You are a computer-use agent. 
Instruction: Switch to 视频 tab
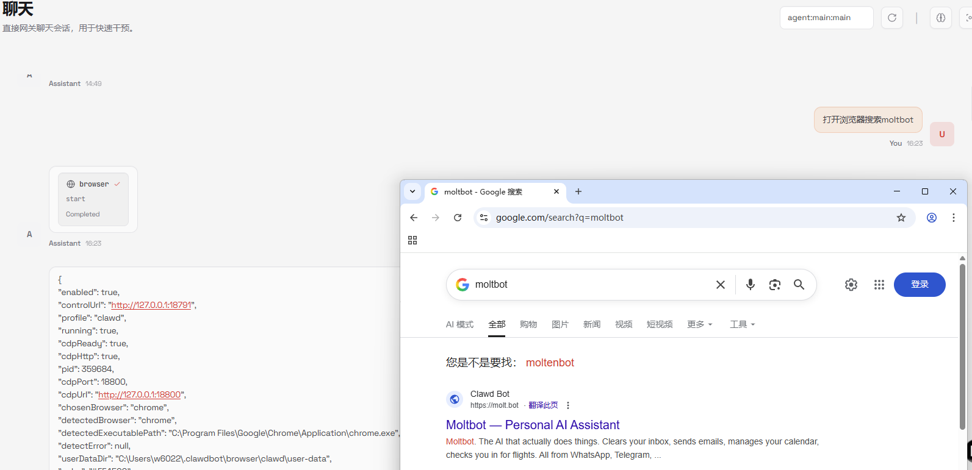point(624,324)
